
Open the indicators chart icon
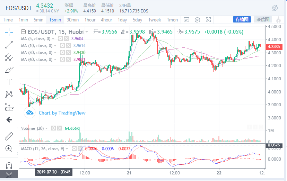pos(186,20)
